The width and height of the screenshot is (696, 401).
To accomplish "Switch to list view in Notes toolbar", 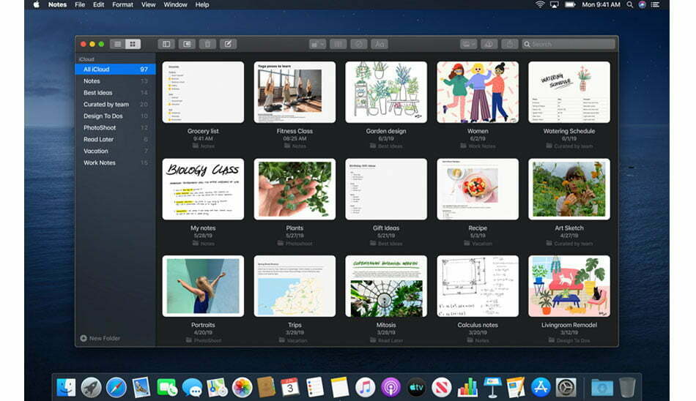I will tap(118, 44).
